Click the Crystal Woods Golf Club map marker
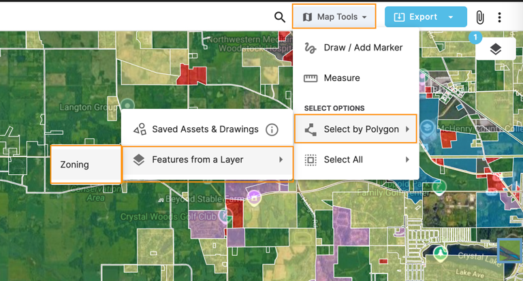The height and width of the screenshot is (281, 523). tap(225, 216)
